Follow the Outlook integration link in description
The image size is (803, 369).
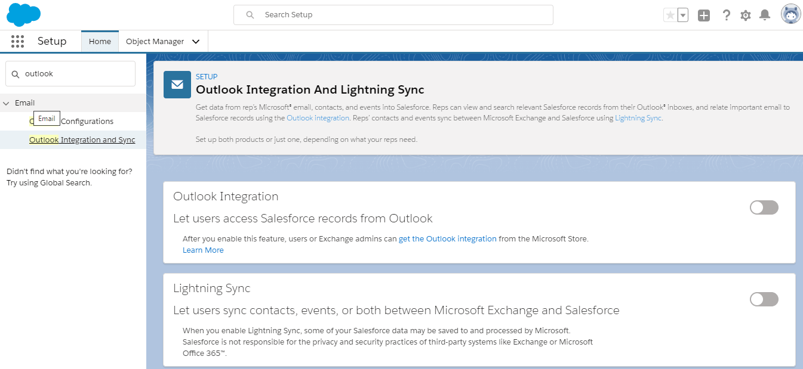pos(318,118)
